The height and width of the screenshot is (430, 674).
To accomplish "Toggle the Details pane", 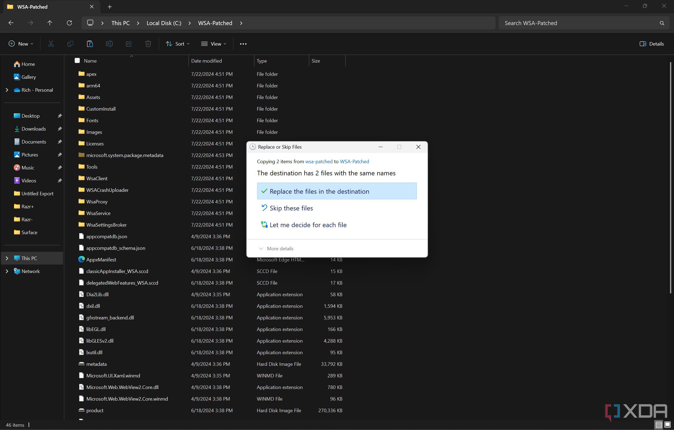I will point(652,44).
